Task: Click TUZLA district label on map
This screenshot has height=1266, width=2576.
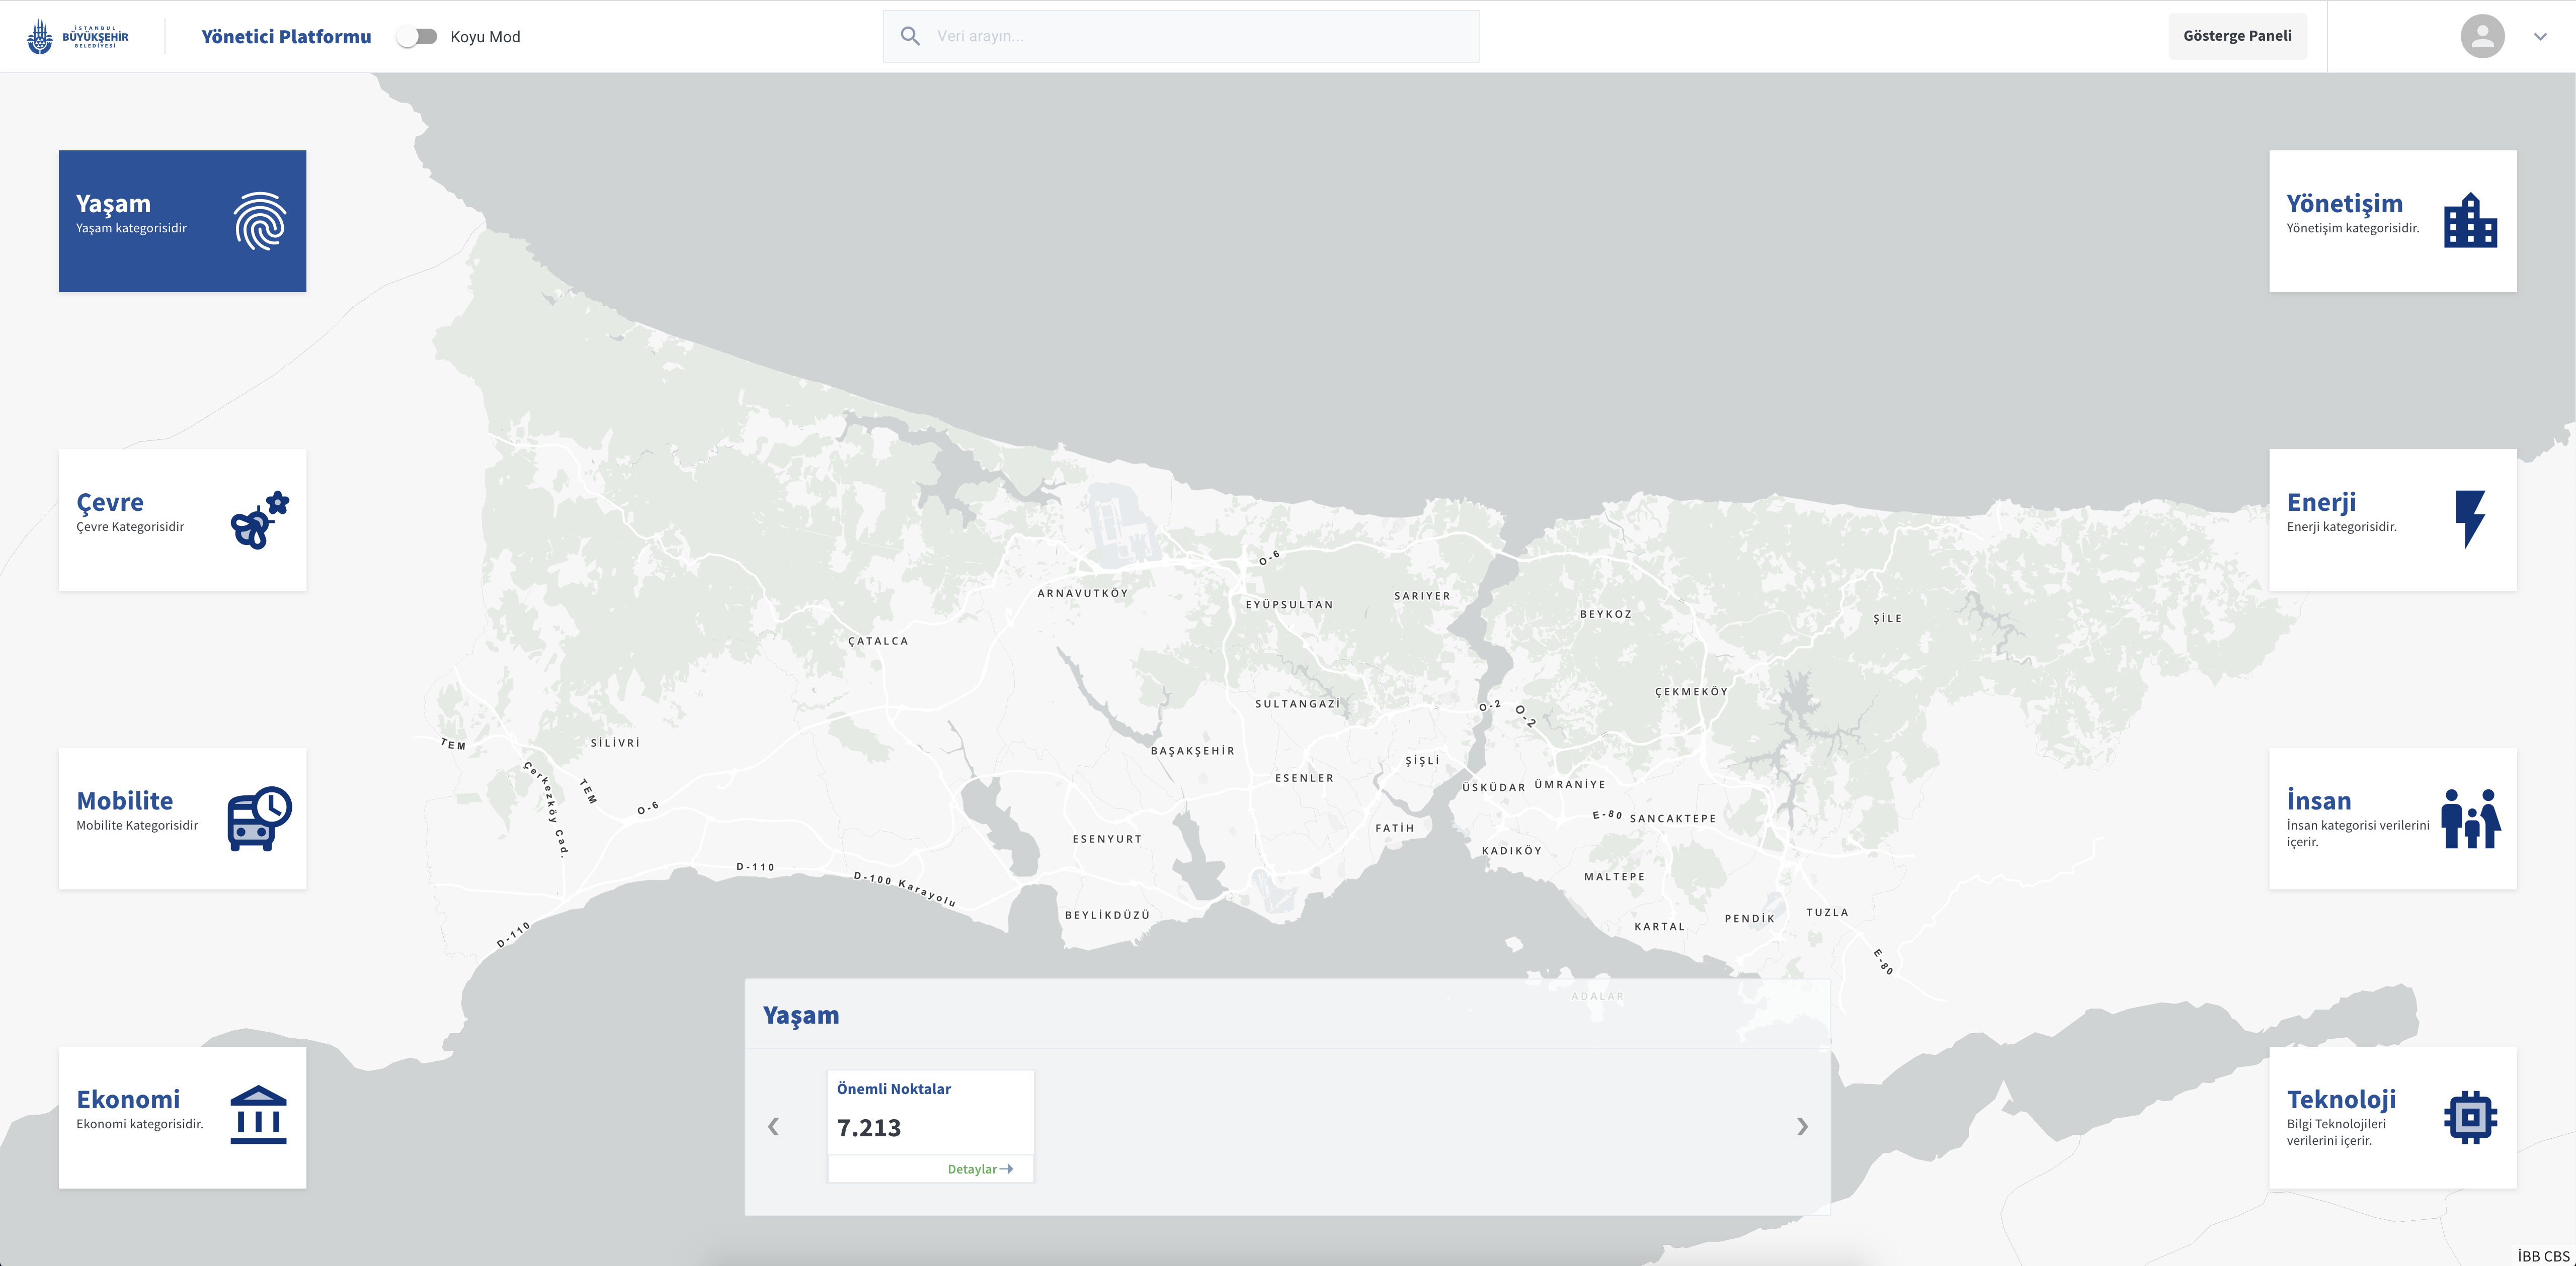Action: [x=1827, y=912]
